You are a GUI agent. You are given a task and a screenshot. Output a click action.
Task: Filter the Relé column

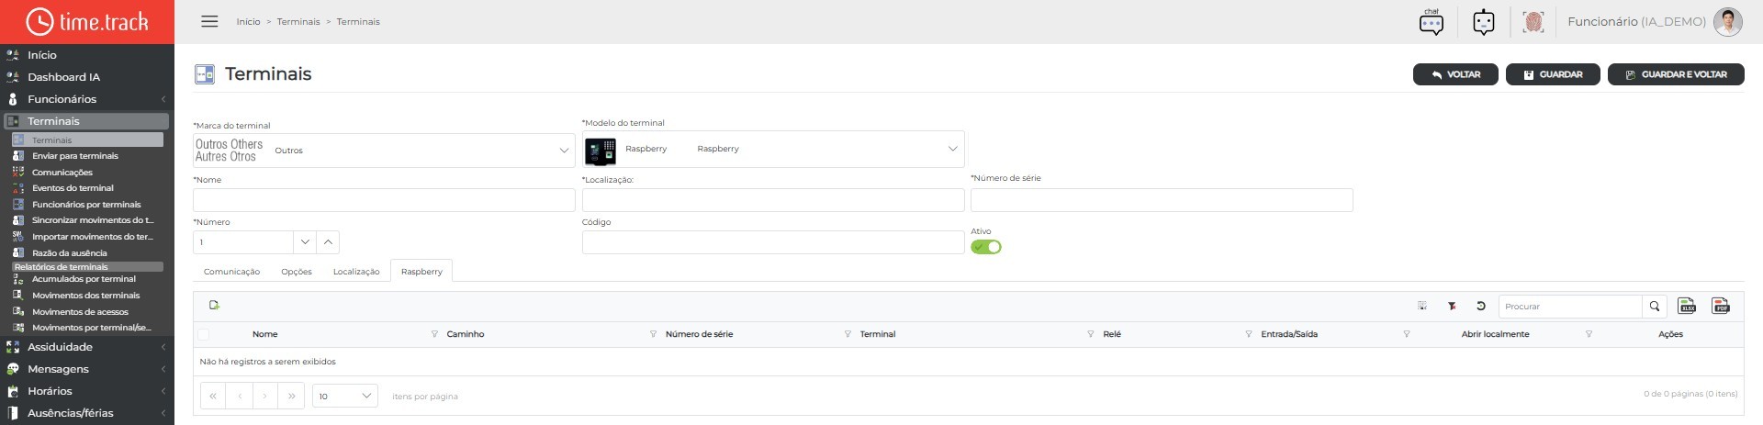click(1248, 334)
